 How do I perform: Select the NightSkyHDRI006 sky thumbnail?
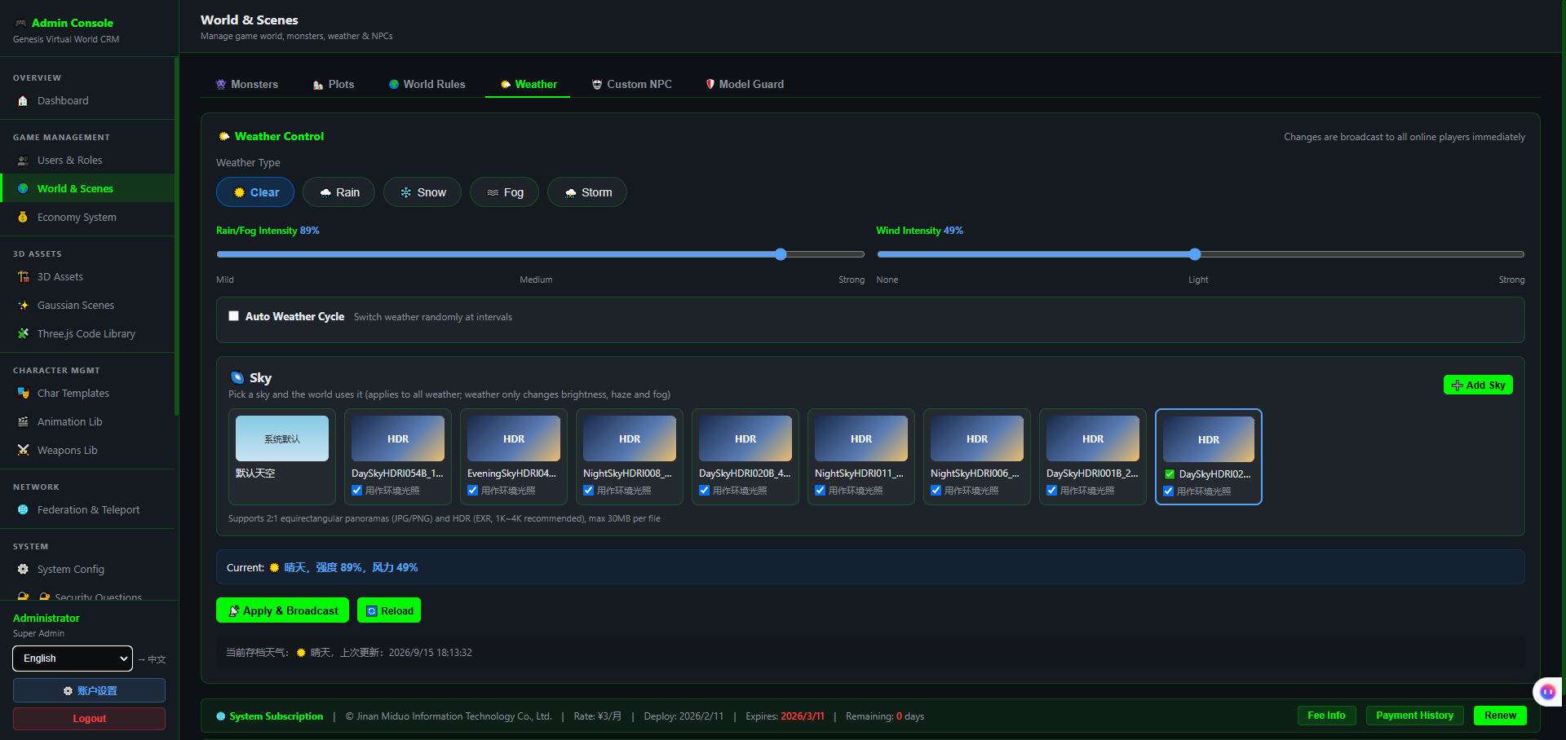tap(977, 438)
